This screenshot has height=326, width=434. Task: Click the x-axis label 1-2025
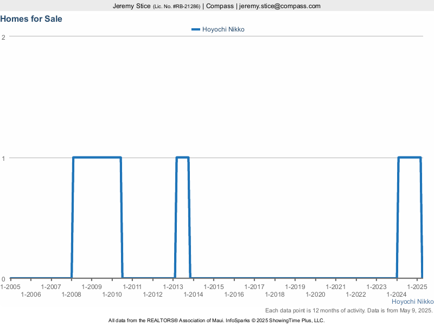[x=417, y=287]
